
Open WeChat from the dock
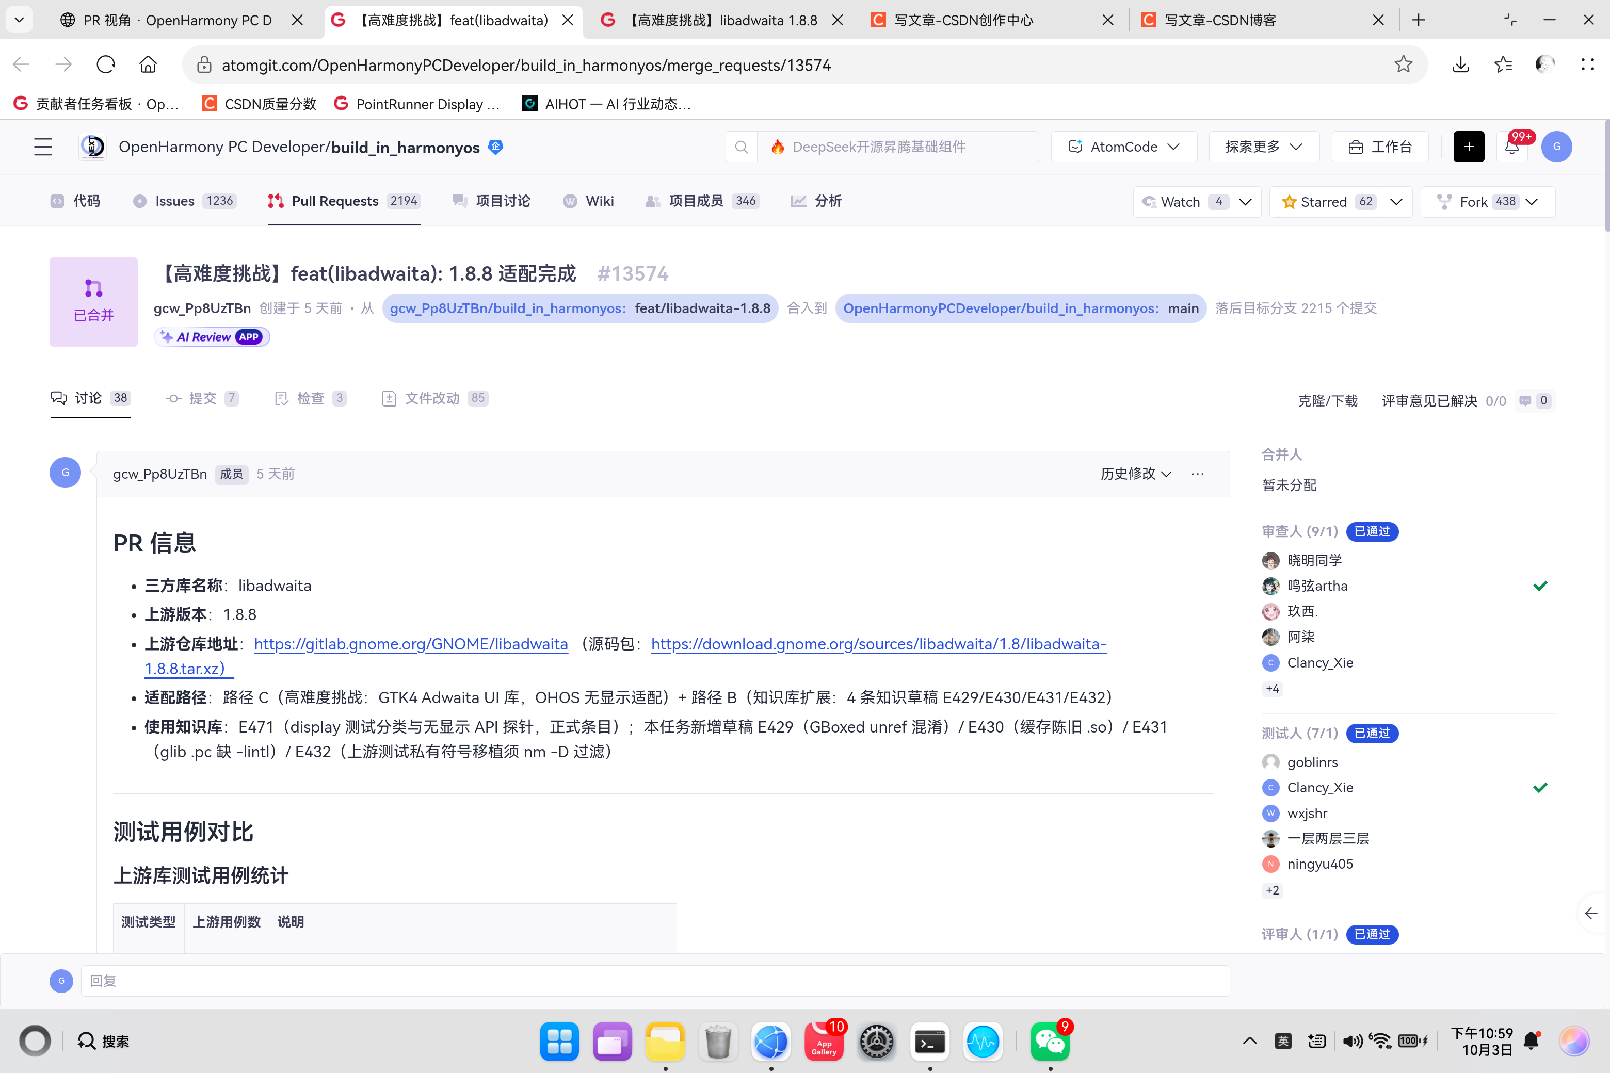(x=1050, y=1041)
